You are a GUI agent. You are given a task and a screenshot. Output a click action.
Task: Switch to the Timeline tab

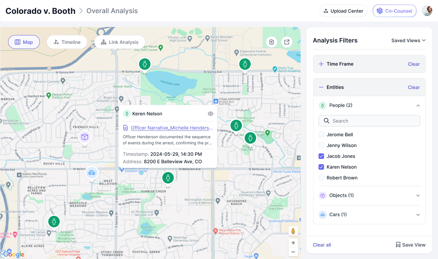67,42
